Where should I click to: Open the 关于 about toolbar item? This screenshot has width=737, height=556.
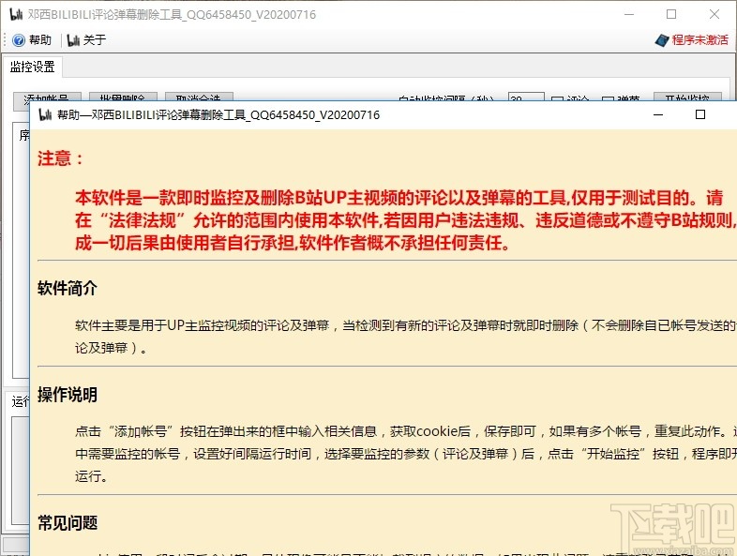pyautogui.click(x=87, y=40)
